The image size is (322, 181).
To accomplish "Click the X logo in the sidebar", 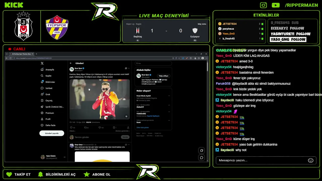I will tap(42, 63).
